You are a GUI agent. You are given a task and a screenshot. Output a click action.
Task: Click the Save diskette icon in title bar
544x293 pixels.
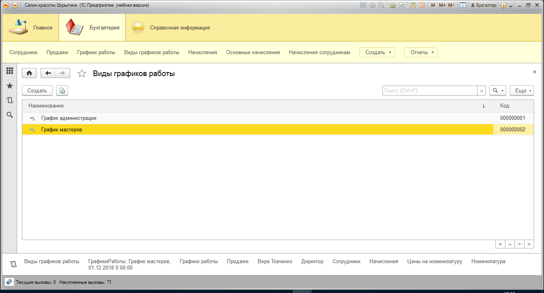click(363, 5)
